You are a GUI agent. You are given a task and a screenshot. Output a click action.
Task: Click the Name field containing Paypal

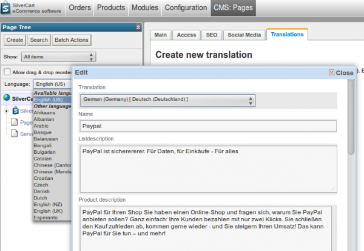click(x=208, y=126)
